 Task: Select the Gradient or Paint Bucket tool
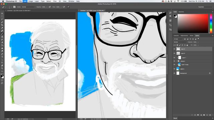coord(2,45)
